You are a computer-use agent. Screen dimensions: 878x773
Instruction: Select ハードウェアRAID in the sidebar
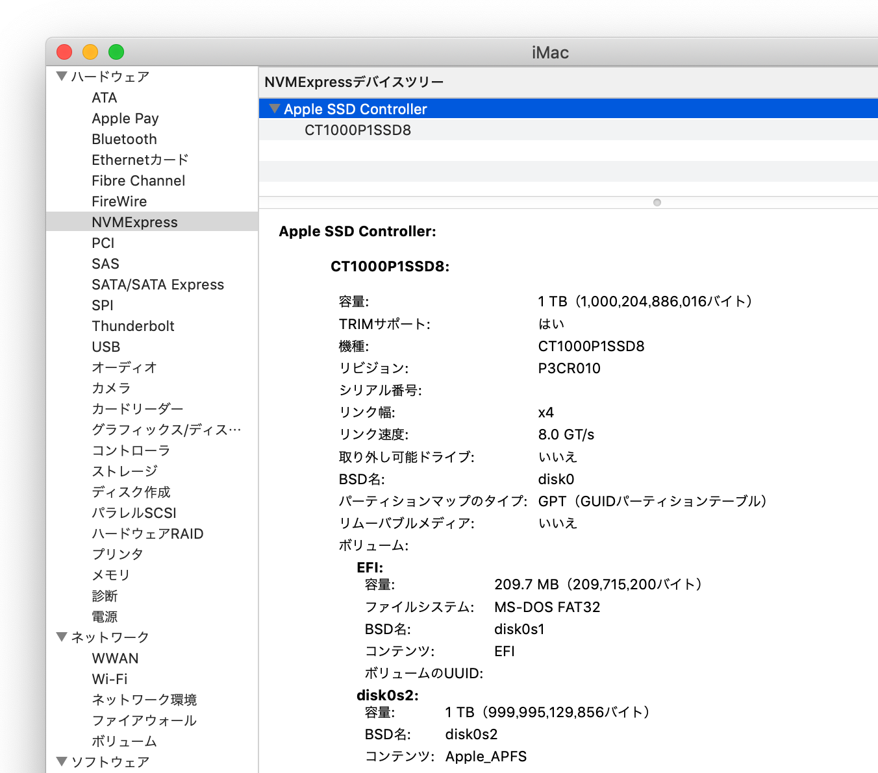(147, 534)
